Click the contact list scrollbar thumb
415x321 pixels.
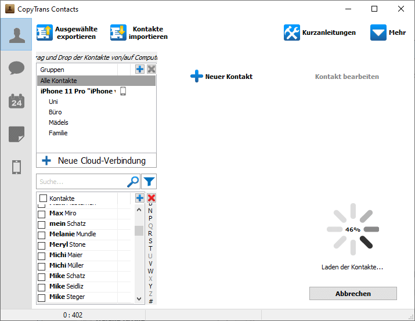(x=139, y=230)
